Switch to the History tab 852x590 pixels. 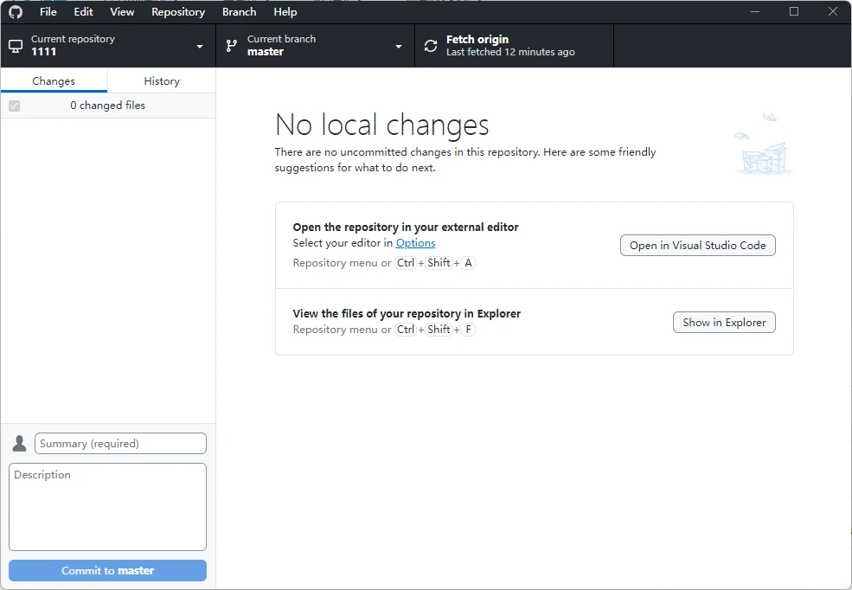click(x=162, y=81)
